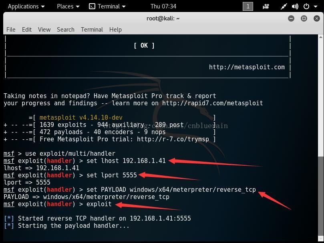
Task: Maximize the root@kali terminal window
Action: (x=304, y=18)
